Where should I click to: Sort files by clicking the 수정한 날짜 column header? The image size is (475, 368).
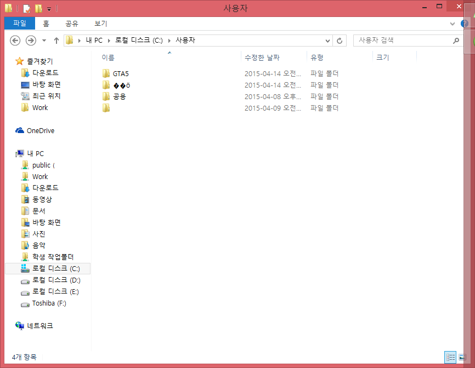point(263,57)
